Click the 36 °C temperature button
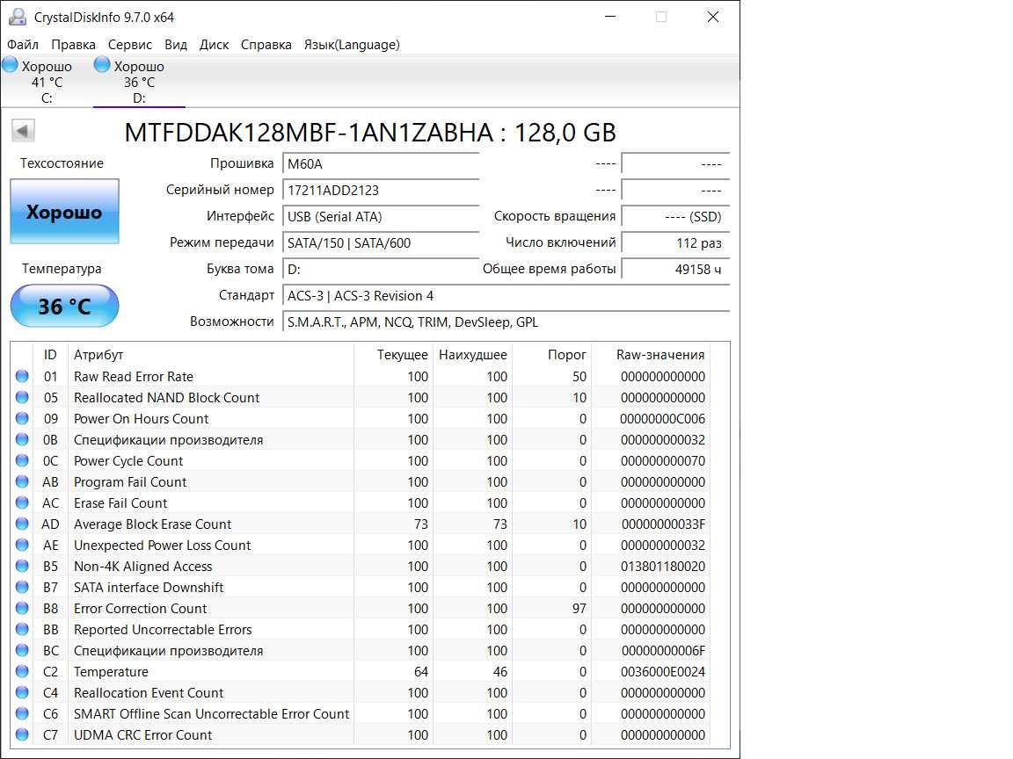This screenshot has height=759, width=1013. point(64,306)
